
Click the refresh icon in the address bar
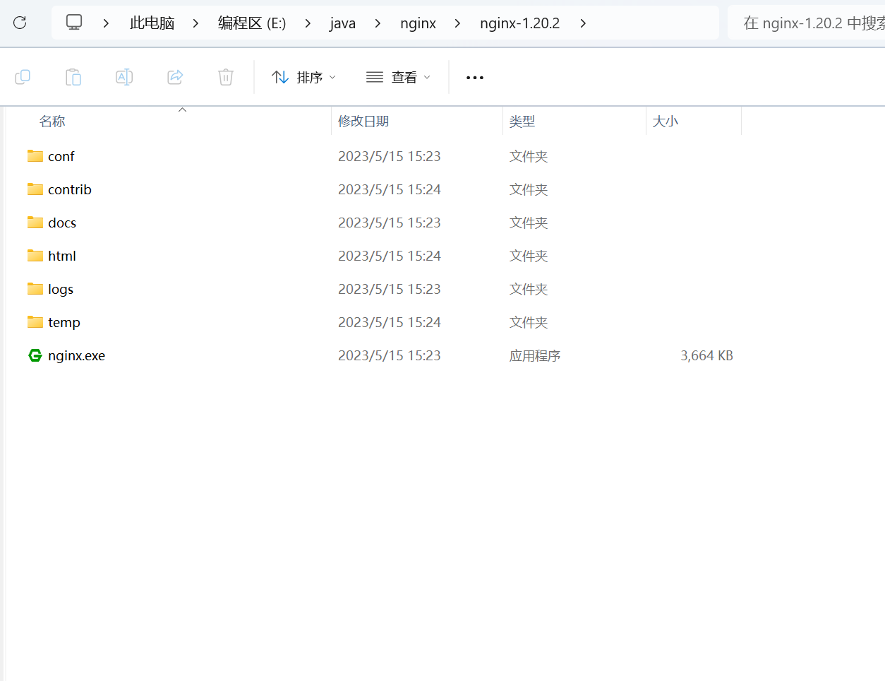(20, 23)
